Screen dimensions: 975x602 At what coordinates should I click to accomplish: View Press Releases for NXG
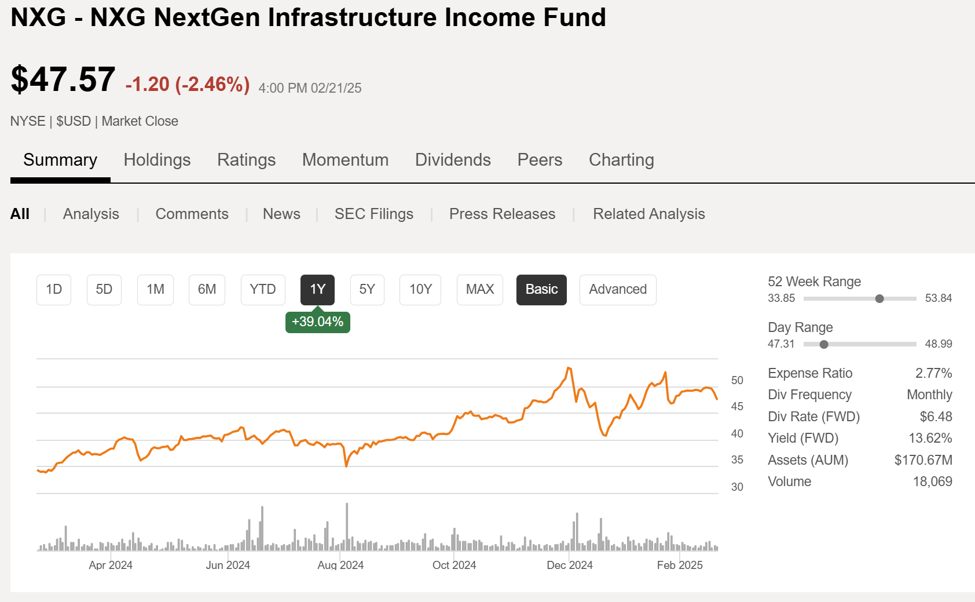(x=501, y=214)
